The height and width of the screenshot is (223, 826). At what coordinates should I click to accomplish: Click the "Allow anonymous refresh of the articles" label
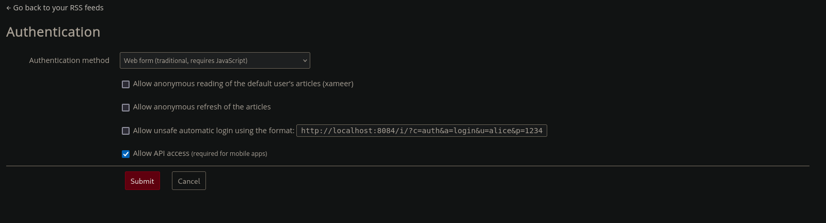[202, 107]
